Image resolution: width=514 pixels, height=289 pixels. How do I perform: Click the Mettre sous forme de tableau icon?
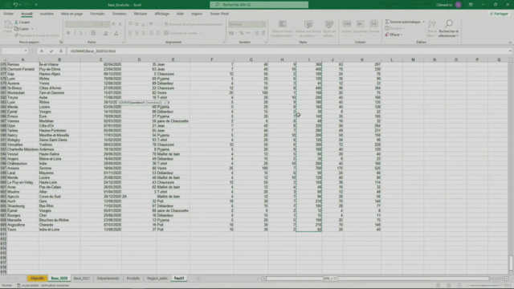point(308,24)
